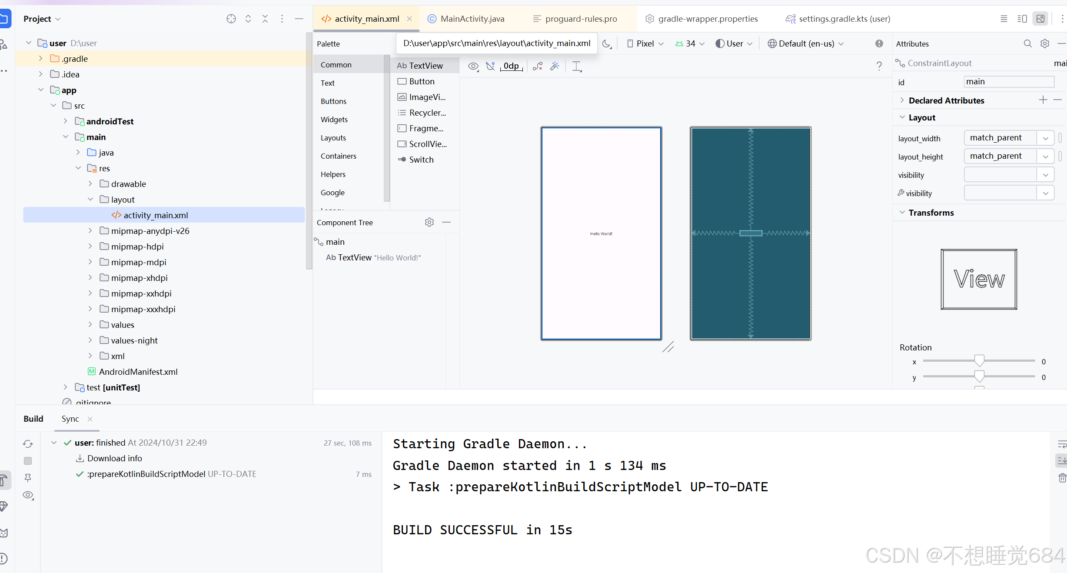This screenshot has width=1067, height=573.
Task: Click the Guidelines alignment icon in design toolbar
Action: coord(577,66)
